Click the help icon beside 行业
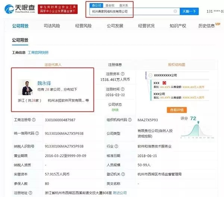The width and height of the screenshot is (224, 197). tap(116, 146)
